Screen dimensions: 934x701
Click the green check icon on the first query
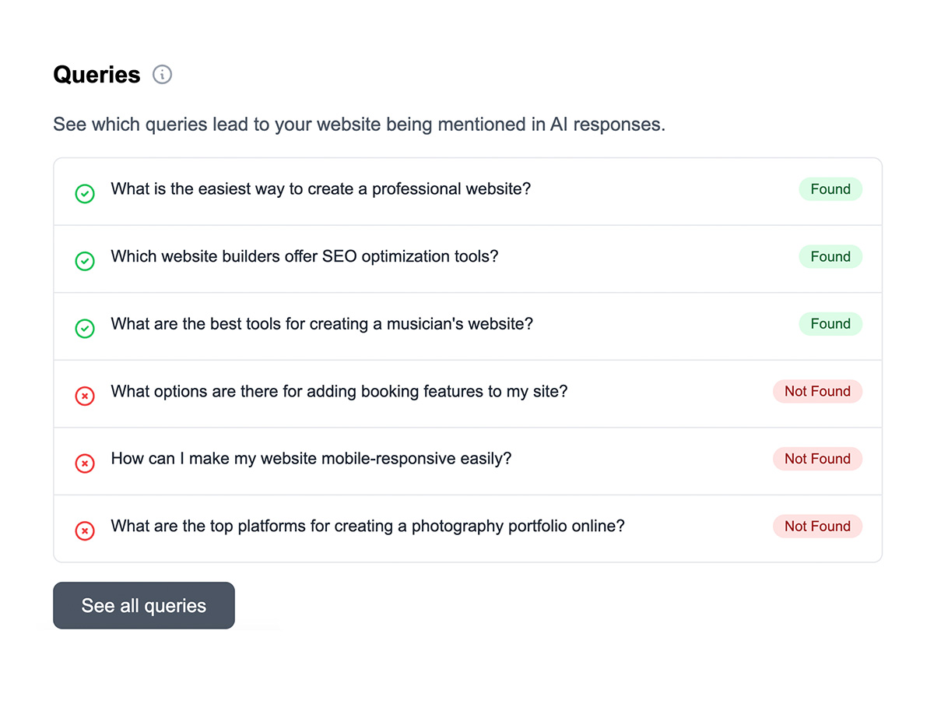click(x=85, y=194)
